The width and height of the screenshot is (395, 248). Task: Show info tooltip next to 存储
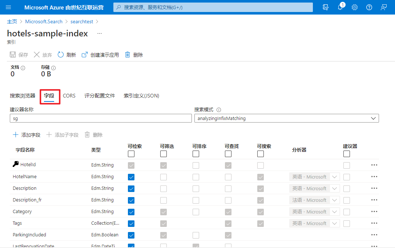[x=53, y=68]
